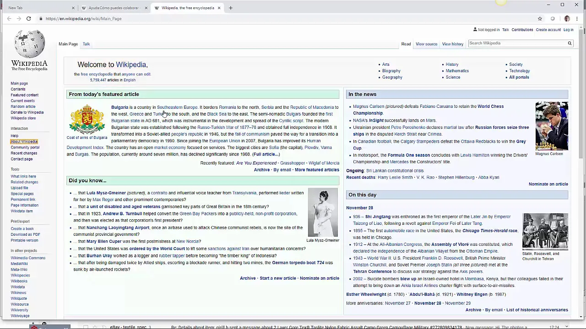Select the Main Page tab
Screen dimensions: 586x329
pos(68,44)
